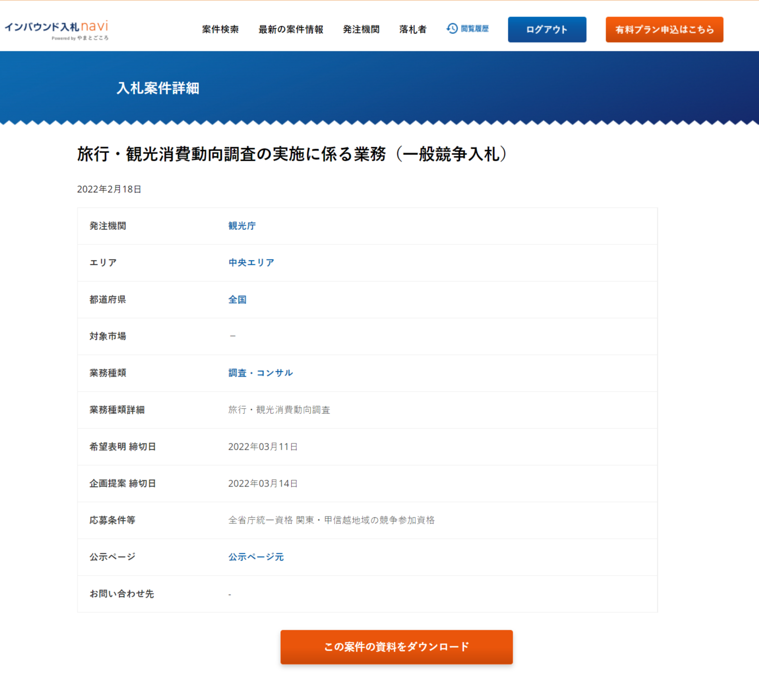
Task: Open the 公示ページ元 link
Action: tap(256, 557)
